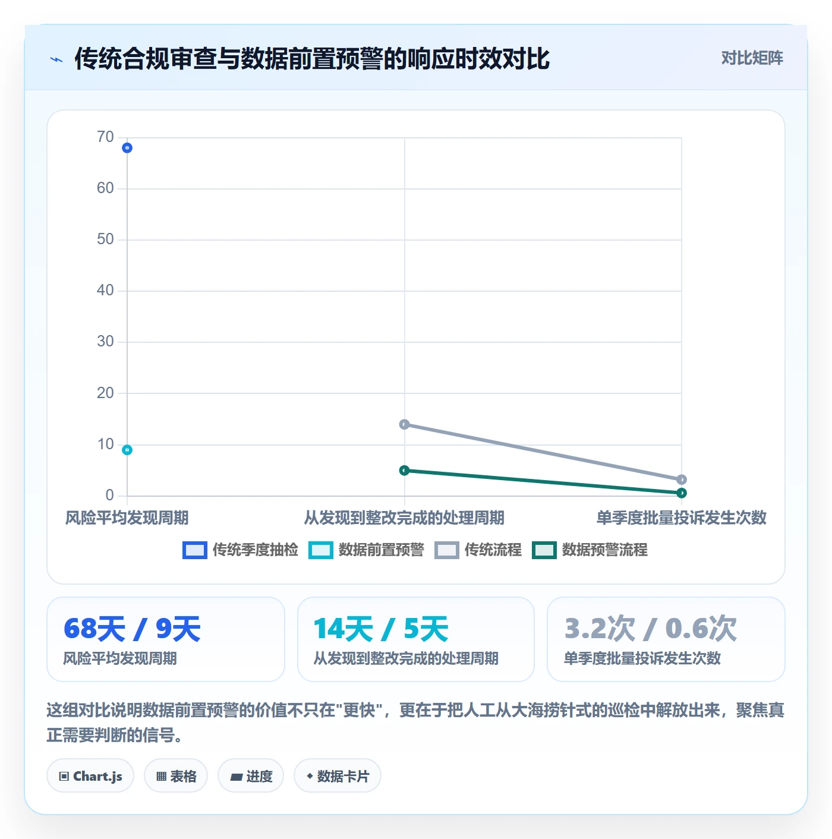Select the 进度 tag
Screen dimensions: 832x839
[x=251, y=776]
